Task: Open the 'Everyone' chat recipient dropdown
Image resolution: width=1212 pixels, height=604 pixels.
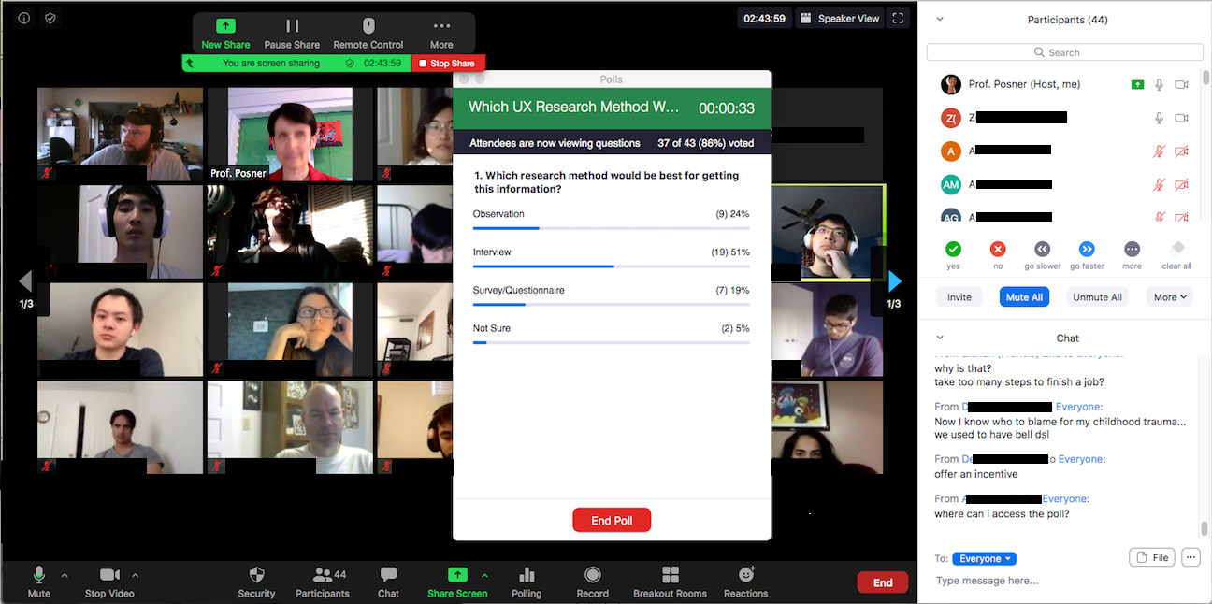Action: pos(984,557)
